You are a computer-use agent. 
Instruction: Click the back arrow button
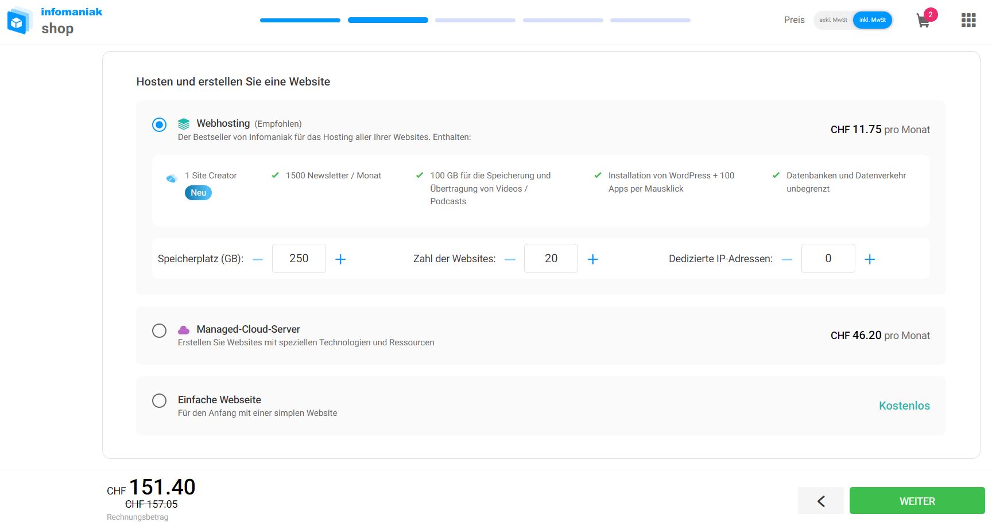(x=821, y=501)
